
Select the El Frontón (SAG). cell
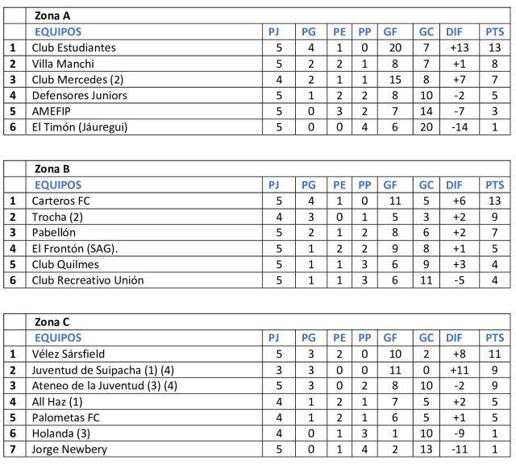[76, 249]
